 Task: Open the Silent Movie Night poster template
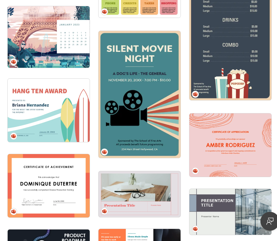[x=139, y=94]
